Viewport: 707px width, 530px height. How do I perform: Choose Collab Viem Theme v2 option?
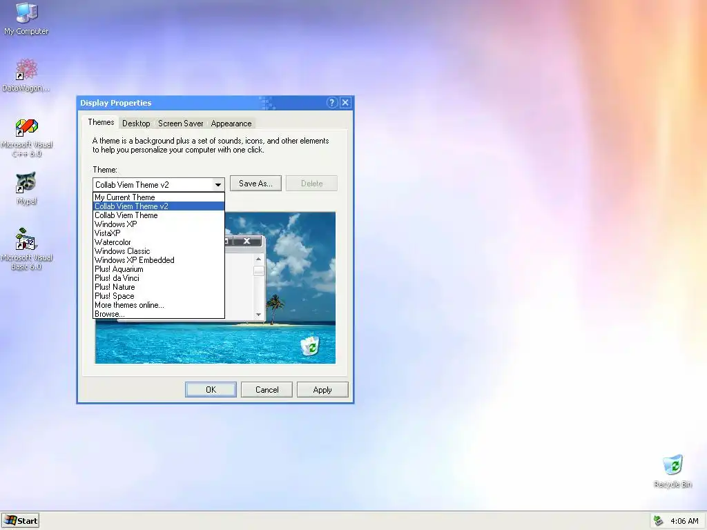coord(159,206)
